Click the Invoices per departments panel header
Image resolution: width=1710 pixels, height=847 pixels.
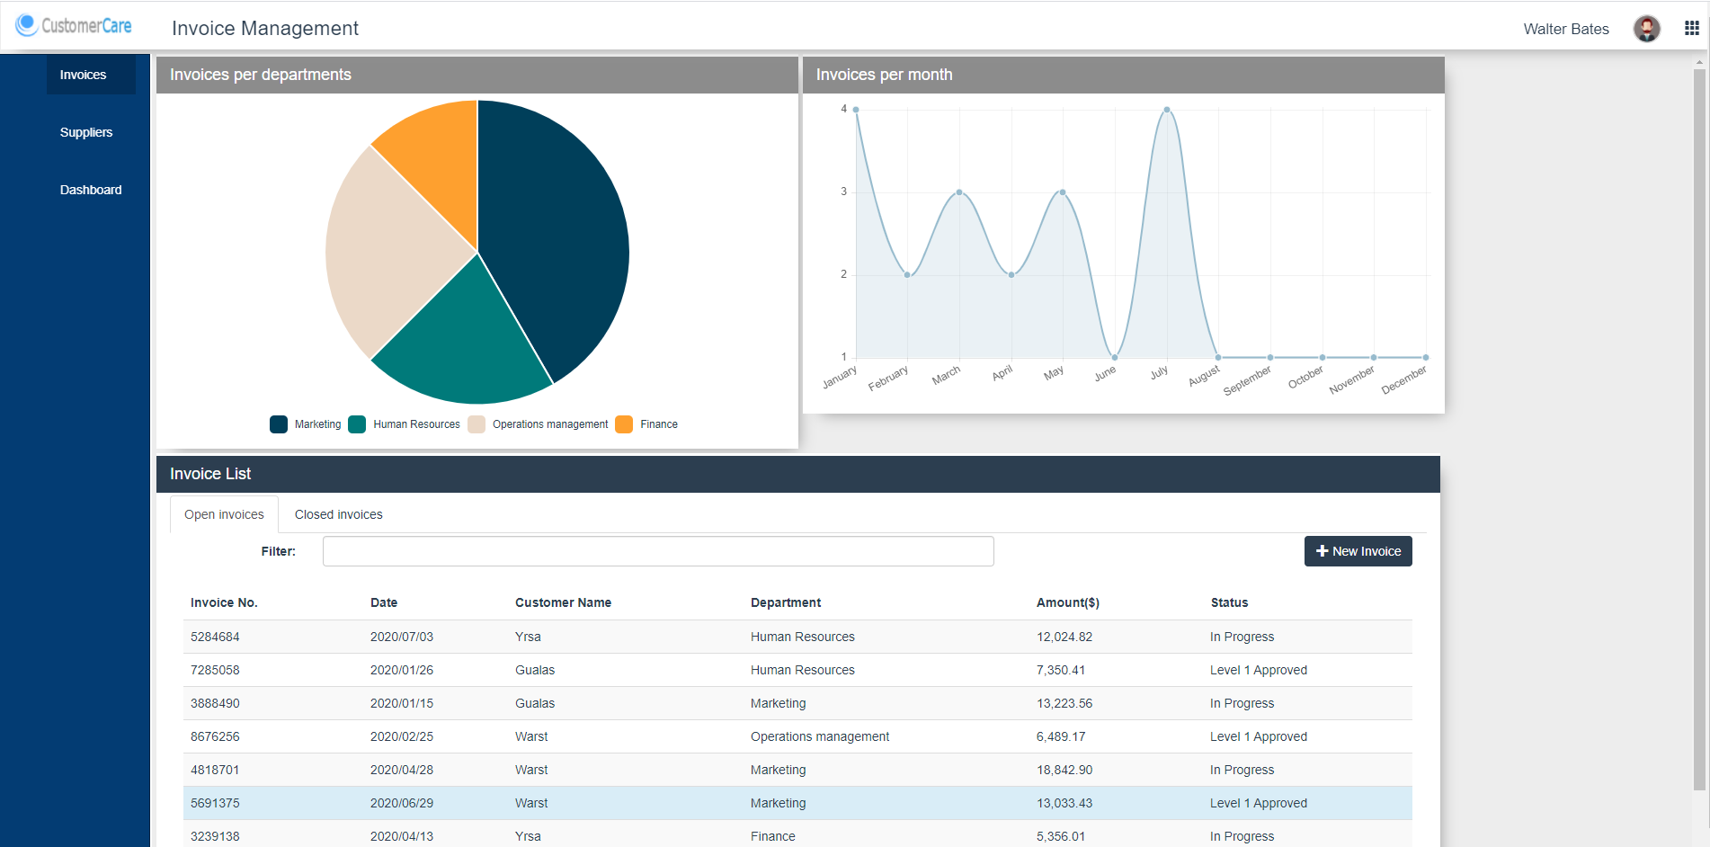coord(477,75)
